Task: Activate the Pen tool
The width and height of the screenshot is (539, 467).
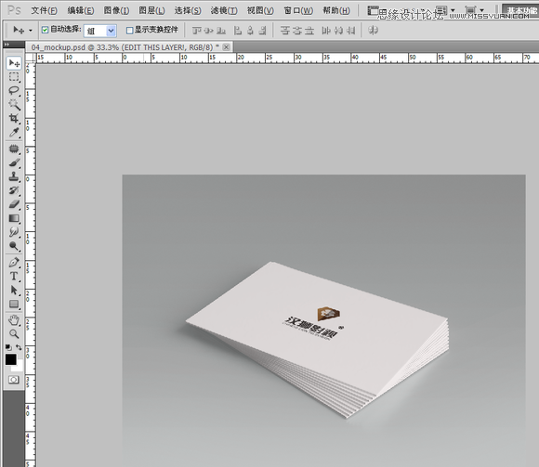Action: [x=14, y=263]
